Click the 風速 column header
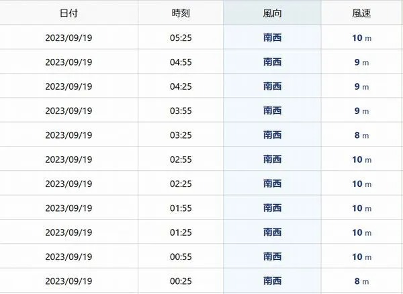This screenshot has height=294, width=403. tap(362, 13)
